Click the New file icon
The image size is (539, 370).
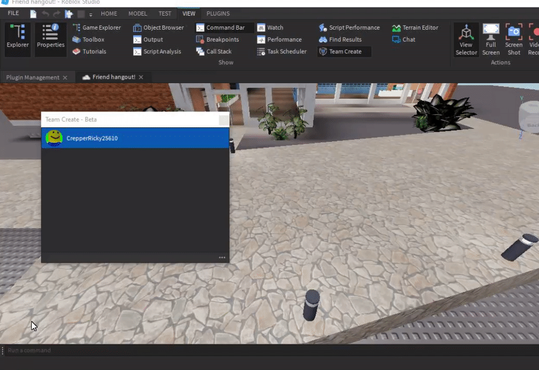pos(33,14)
